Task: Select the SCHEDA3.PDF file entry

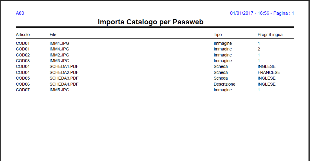Action: (x=62, y=78)
